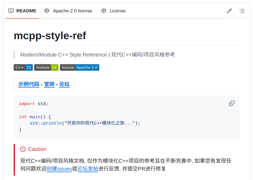Click the import std; code line

pyautogui.click(x=34, y=104)
